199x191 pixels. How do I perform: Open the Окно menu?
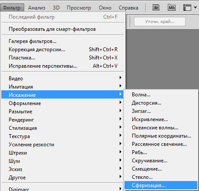click(x=105, y=8)
